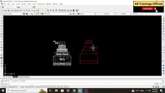Click the Move tool in Modify toolbar
Viewport: 165px width, 93px height.
[163, 32]
